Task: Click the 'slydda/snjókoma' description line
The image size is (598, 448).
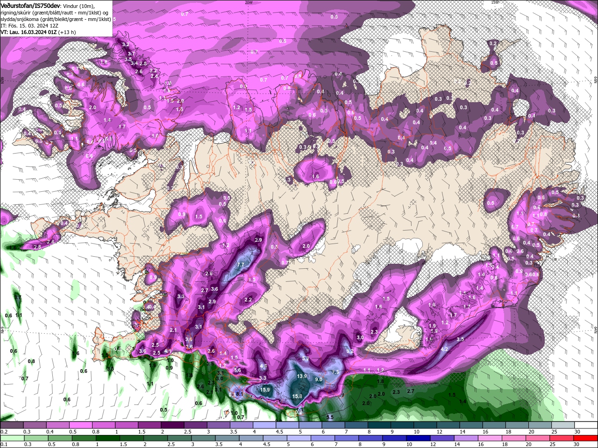Action: point(56,19)
